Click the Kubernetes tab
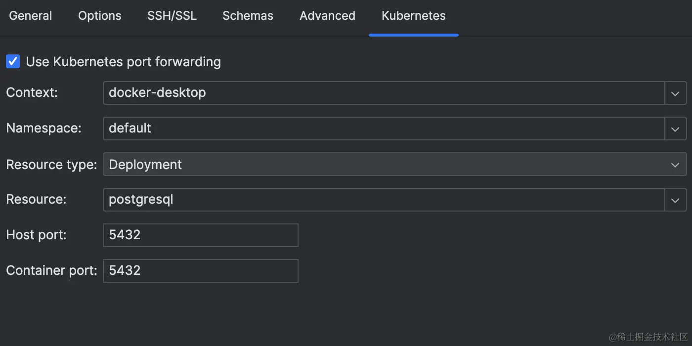692x346 pixels. [413, 16]
